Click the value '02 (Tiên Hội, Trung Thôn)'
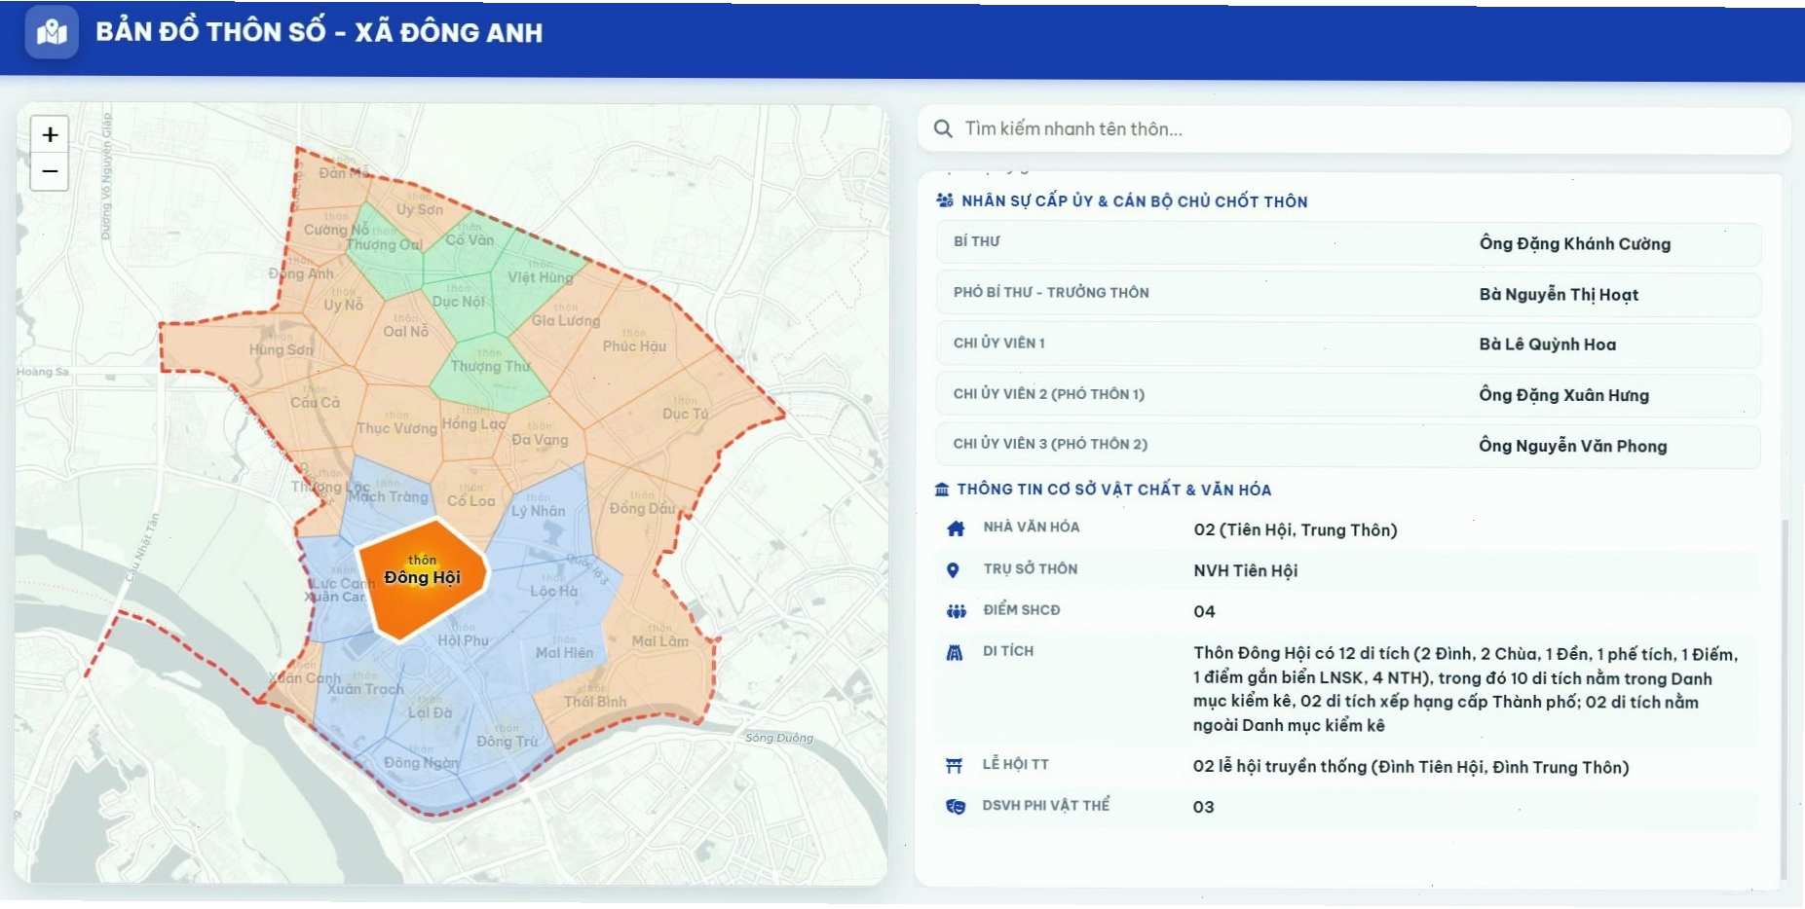Screen dimensions: 1805x909 pos(1295,529)
